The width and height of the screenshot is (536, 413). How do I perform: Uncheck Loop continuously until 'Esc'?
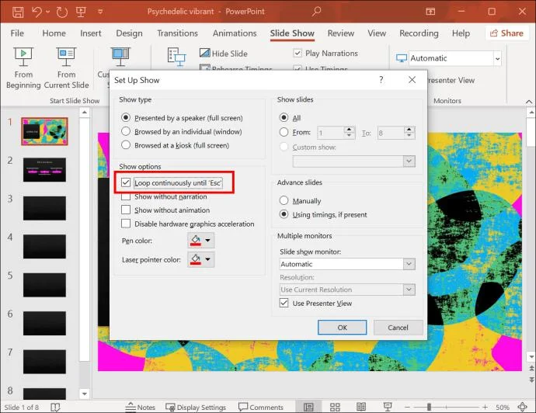(x=126, y=182)
